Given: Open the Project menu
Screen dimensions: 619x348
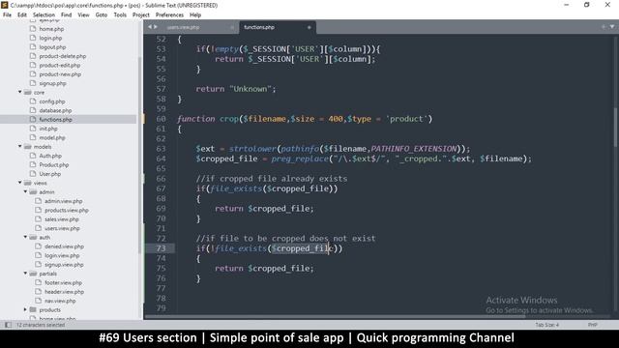Looking at the screenshot, I should click(x=141, y=15).
